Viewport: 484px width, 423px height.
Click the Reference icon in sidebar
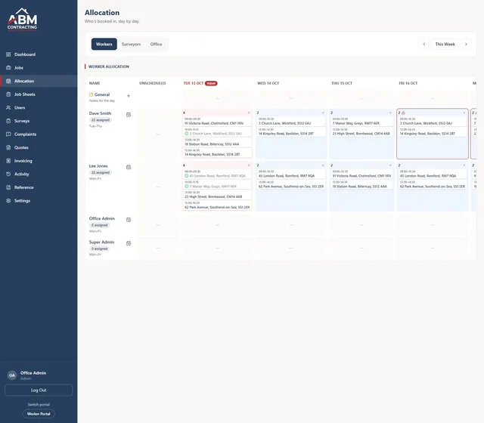point(8,187)
